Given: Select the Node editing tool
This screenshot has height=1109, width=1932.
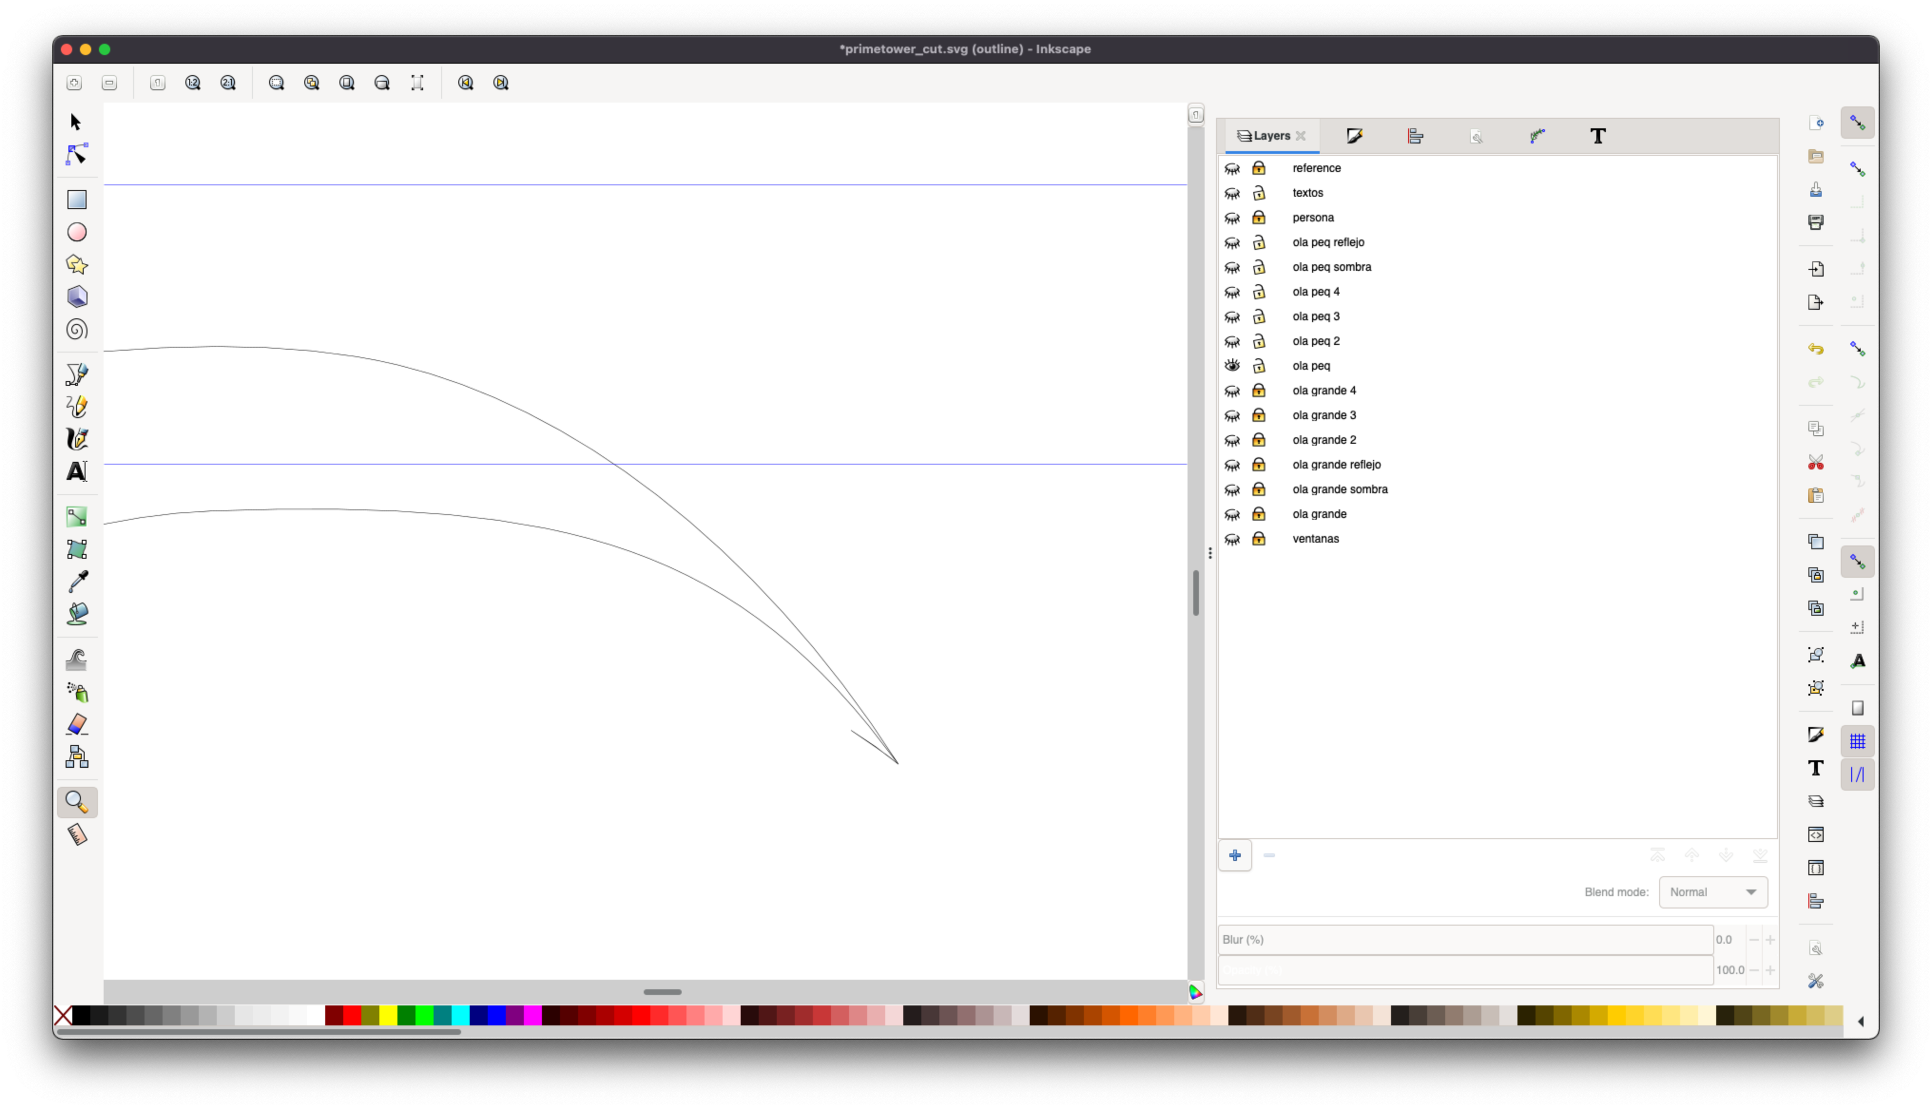Looking at the screenshot, I should 76,154.
